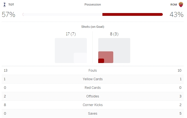Select the Saves row label
The width and height of the screenshot is (187, 118).
click(x=93, y=114)
